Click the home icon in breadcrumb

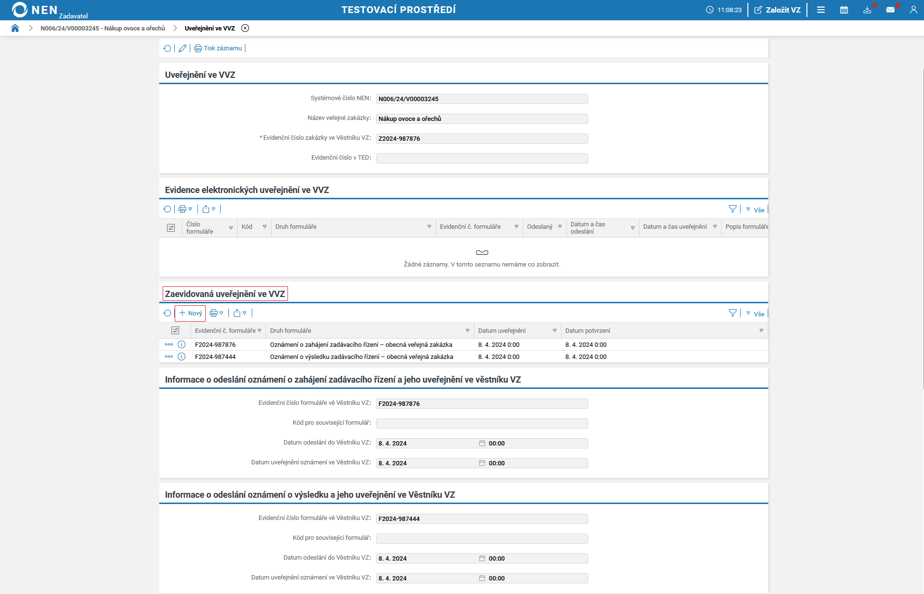15,28
